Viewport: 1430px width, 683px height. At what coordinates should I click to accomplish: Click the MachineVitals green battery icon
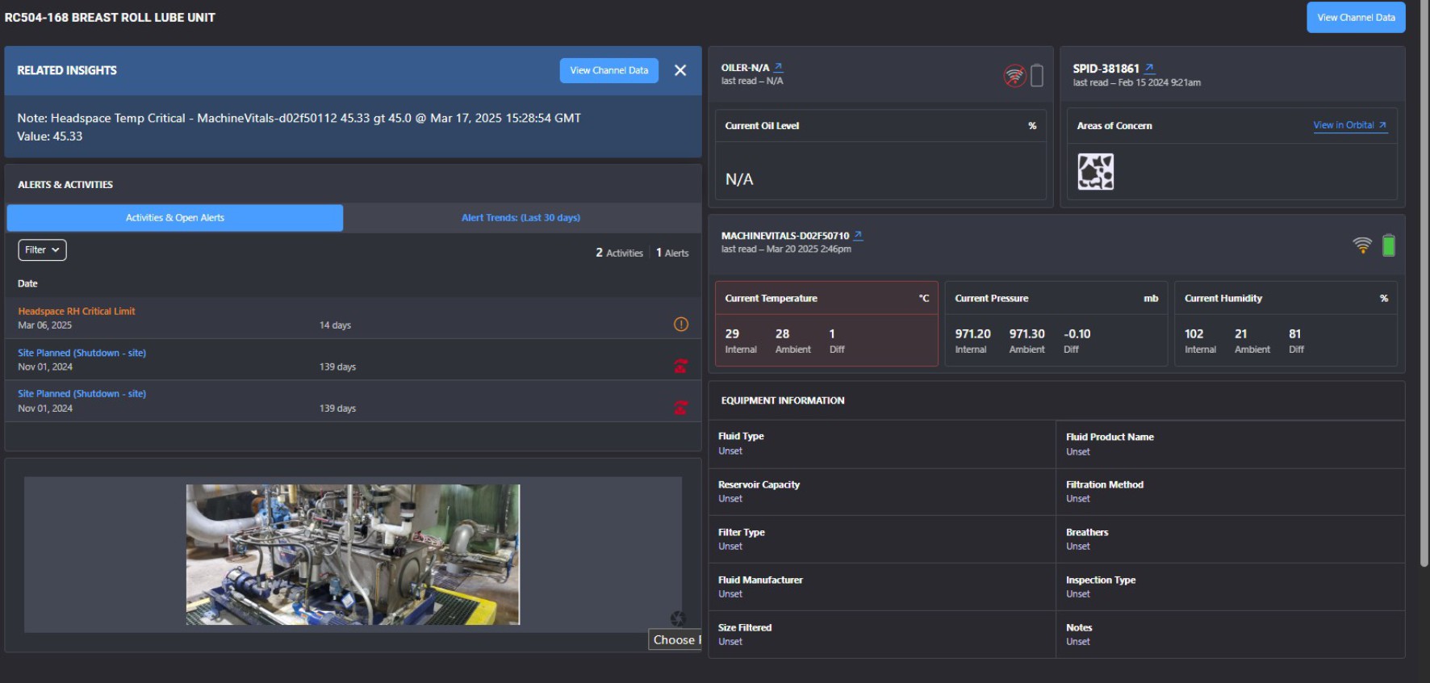point(1388,245)
